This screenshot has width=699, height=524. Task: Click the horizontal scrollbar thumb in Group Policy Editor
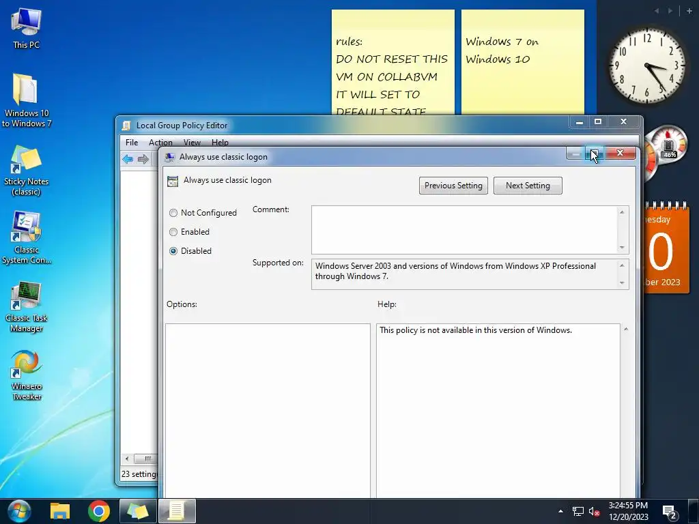[x=147, y=458]
